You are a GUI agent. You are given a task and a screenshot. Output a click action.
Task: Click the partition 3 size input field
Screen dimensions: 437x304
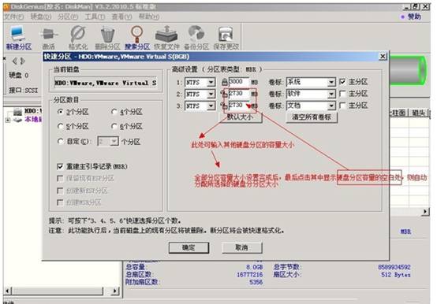tap(238, 106)
